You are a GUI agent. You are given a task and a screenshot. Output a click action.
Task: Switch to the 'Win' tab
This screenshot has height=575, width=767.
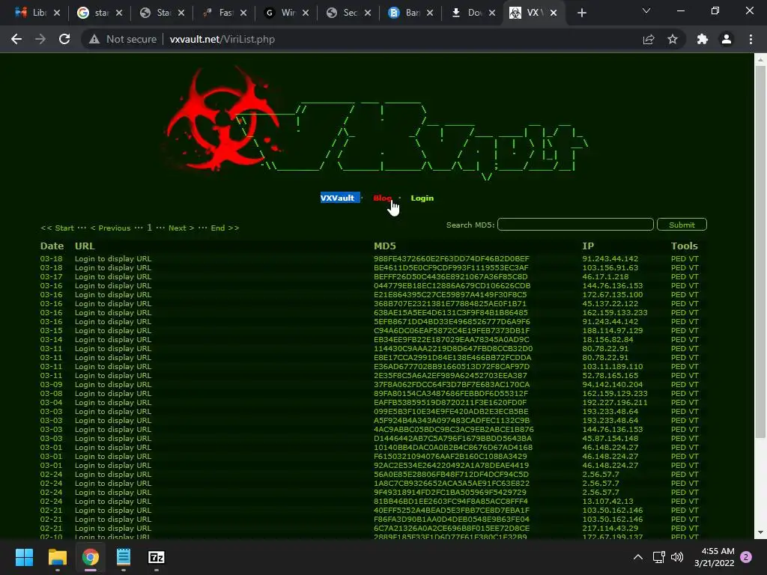[282, 13]
